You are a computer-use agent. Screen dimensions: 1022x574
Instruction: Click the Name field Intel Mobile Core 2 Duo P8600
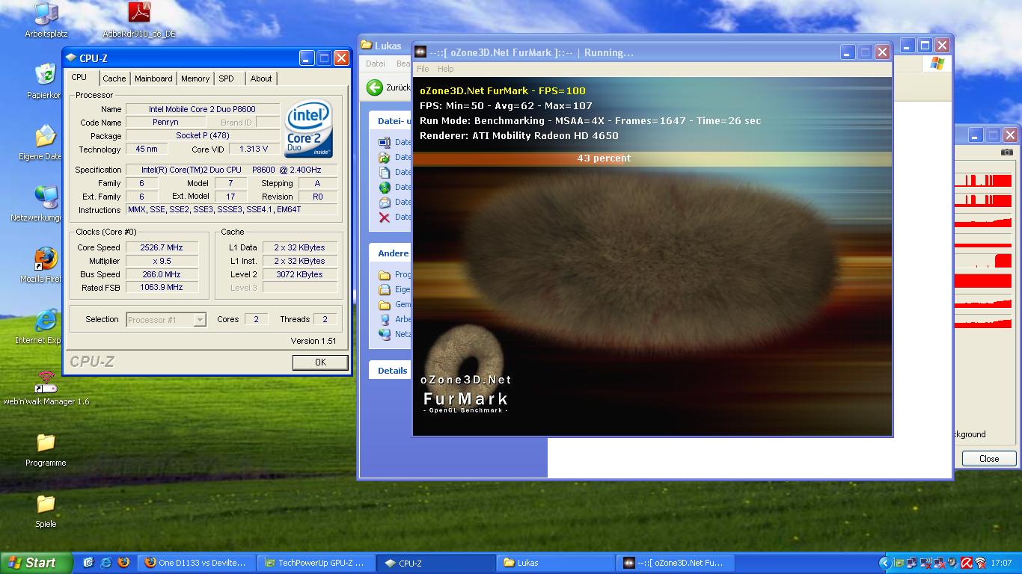coord(203,109)
